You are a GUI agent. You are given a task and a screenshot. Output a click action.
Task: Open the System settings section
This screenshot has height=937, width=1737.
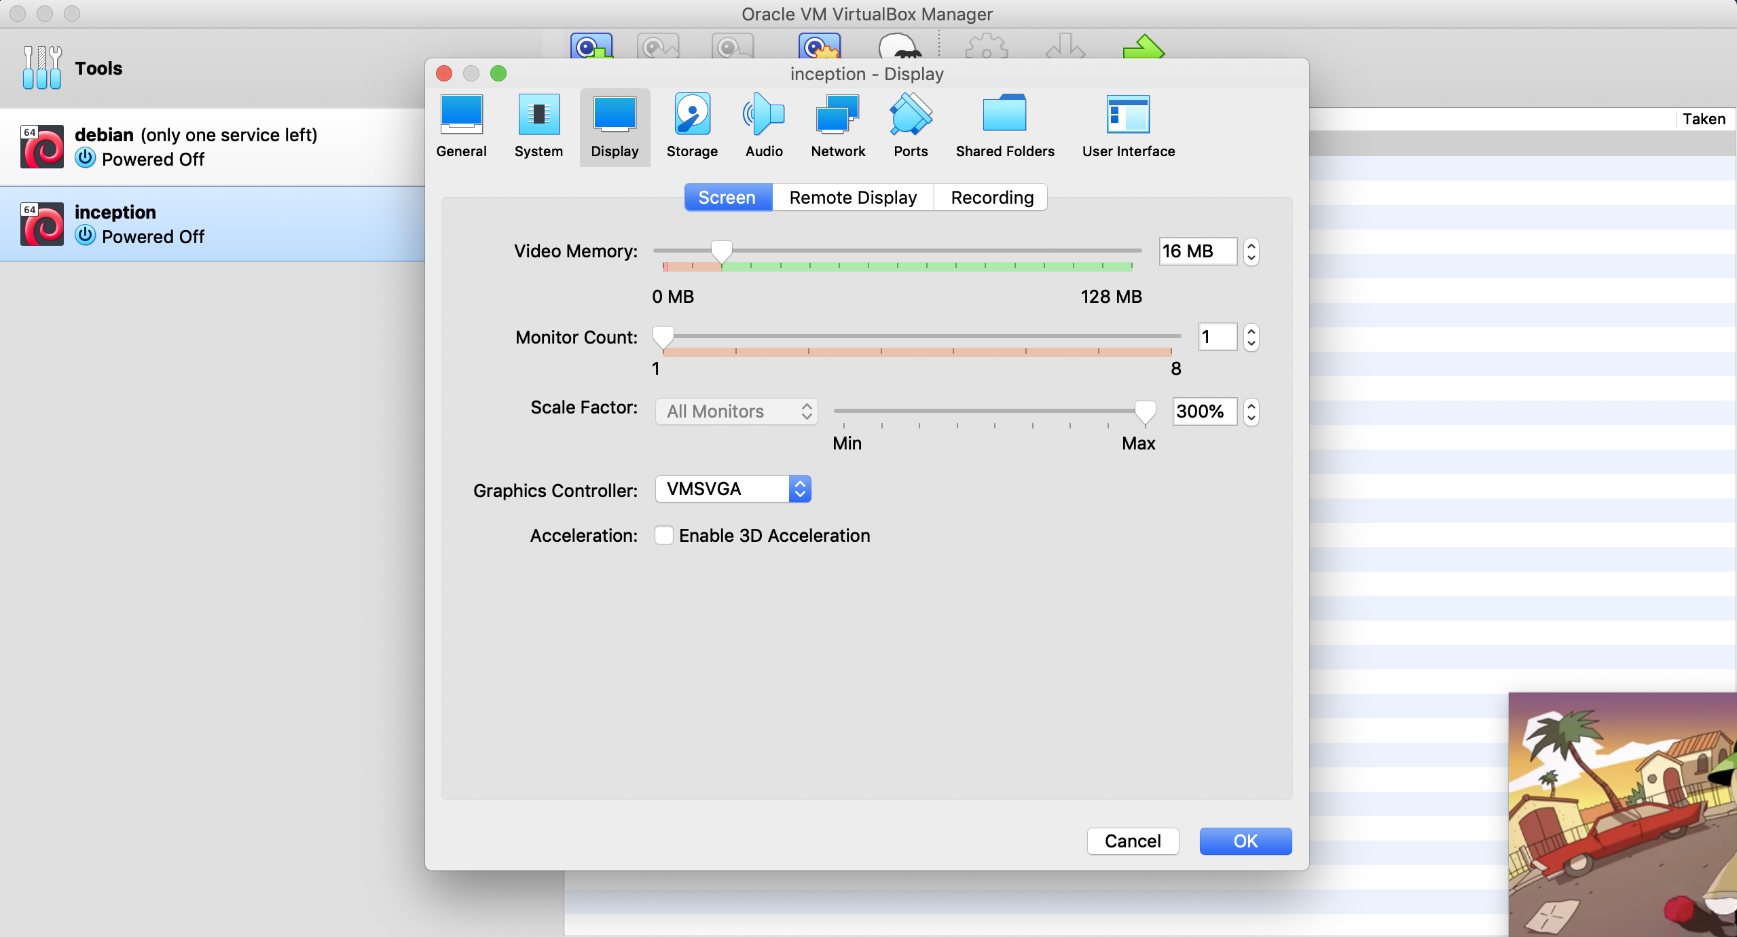[538, 127]
